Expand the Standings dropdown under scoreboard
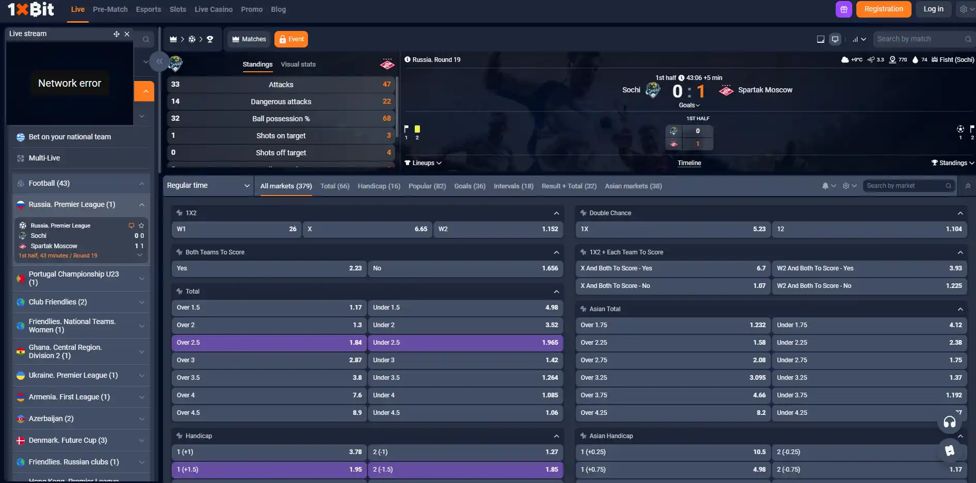 pyautogui.click(x=953, y=163)
